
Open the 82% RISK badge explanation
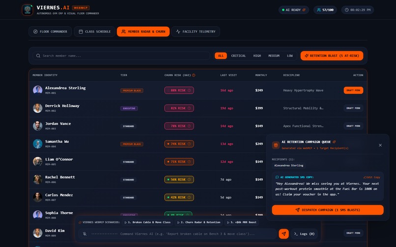tap(179, 108)
